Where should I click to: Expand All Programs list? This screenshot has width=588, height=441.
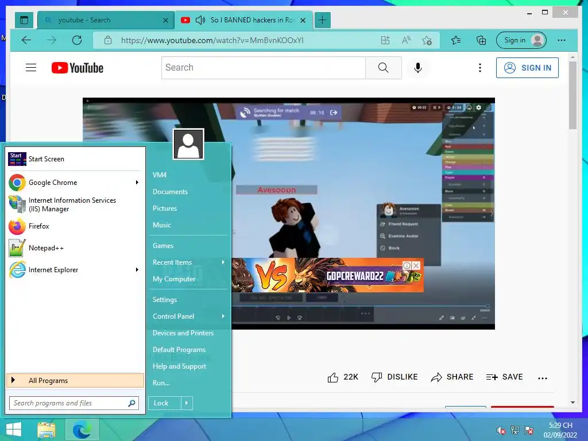[x=75, y=380]
